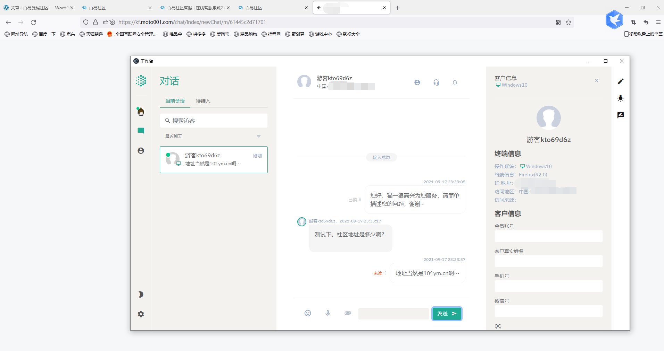
Task: Open conversation with 游客kto69d6z in list
Action: click(214, 159)
